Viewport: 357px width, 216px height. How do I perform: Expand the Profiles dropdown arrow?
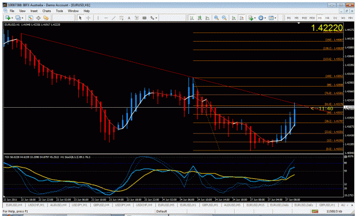click(22, 18)
